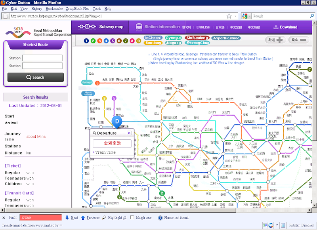Click the 金浦空港 station button in popup
The width and height of the screenshot is (317, 230).
pos(112,143)
